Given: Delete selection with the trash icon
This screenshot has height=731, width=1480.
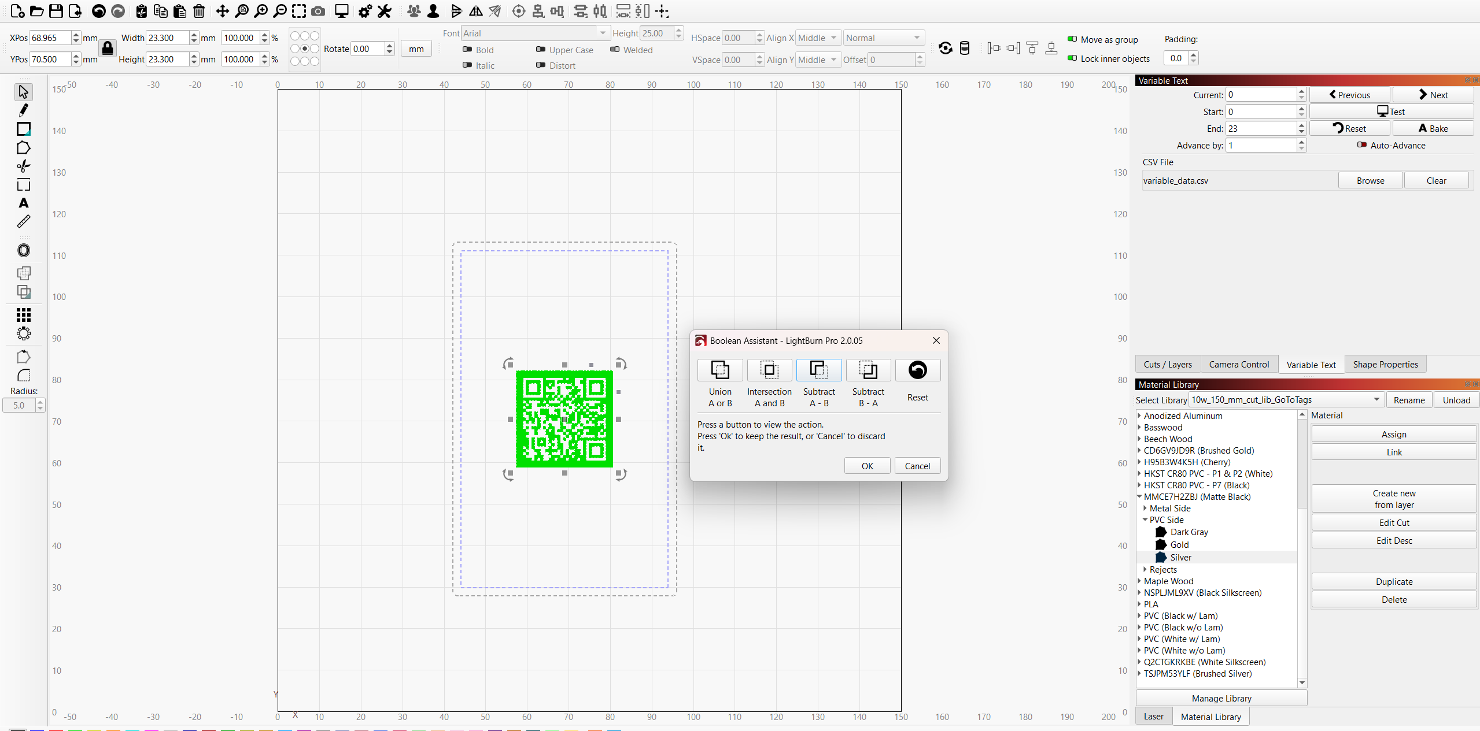Looking at the screenshot, I should pyautogui.click(x=199, y=11).
